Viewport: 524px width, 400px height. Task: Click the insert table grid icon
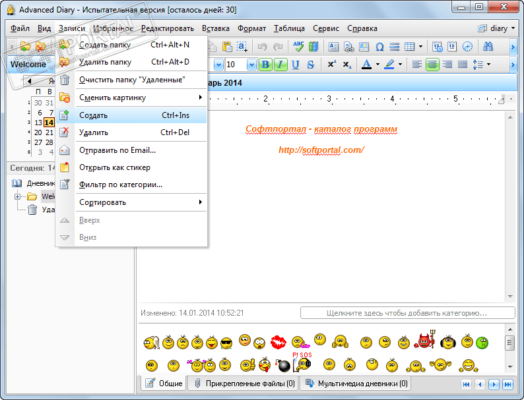[x=410, y=47]
